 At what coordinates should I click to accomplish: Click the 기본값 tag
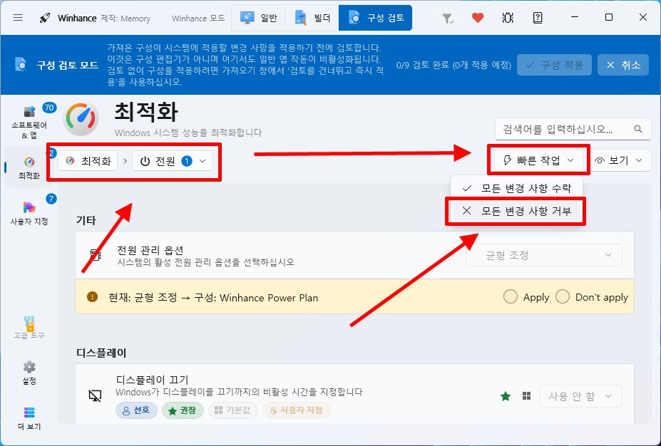(233, 410)
